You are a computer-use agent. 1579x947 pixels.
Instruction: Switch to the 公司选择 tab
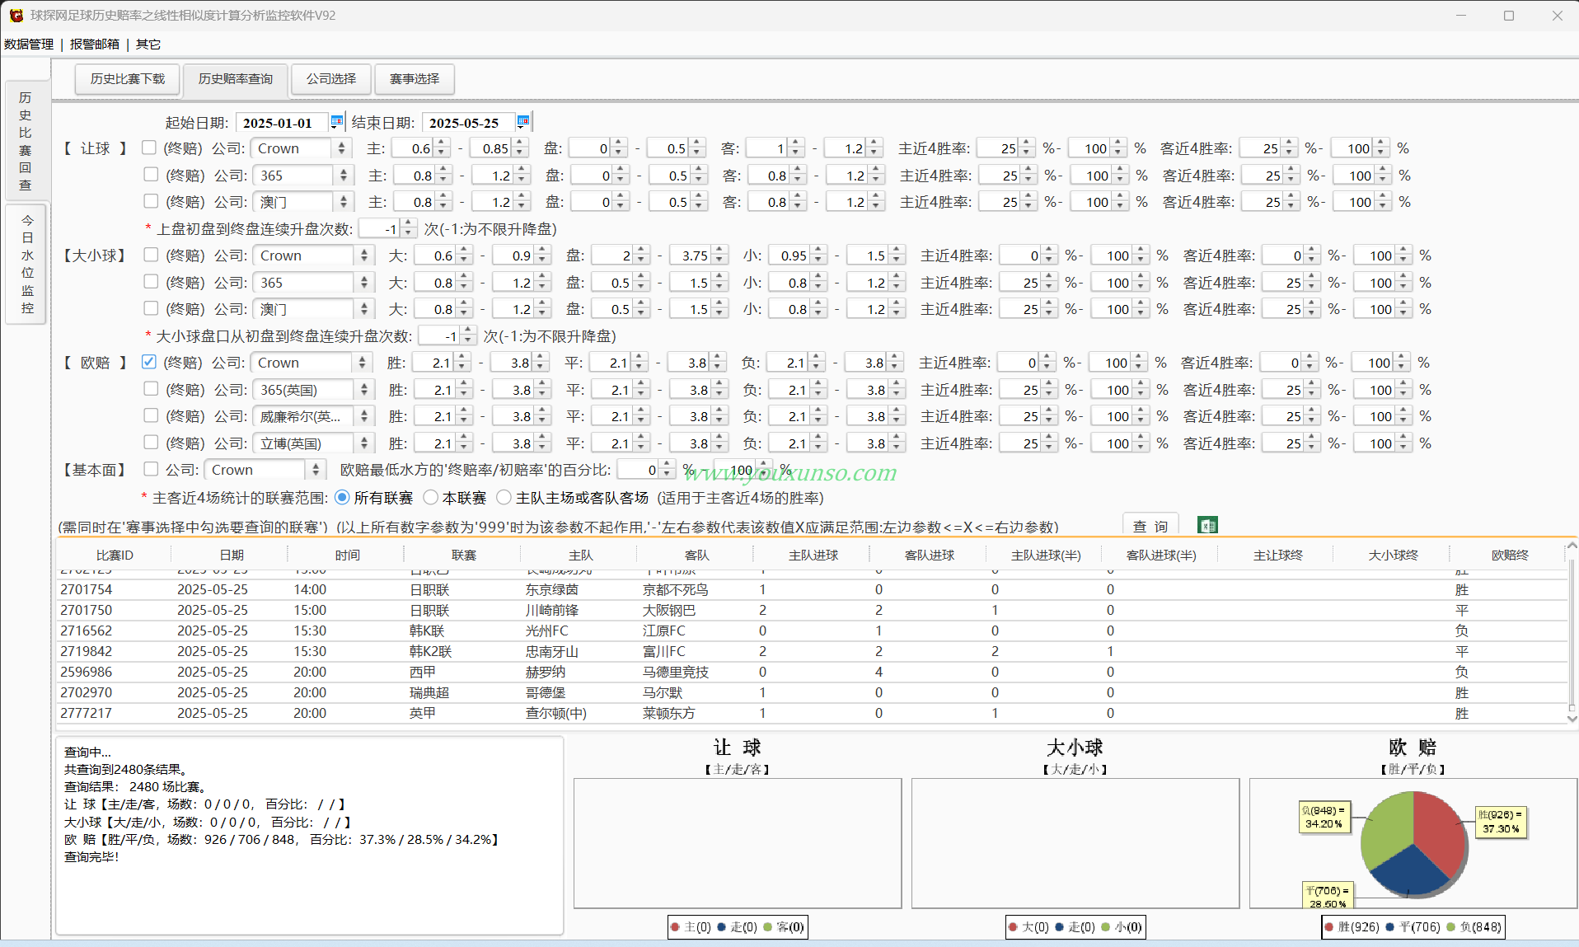331,78
